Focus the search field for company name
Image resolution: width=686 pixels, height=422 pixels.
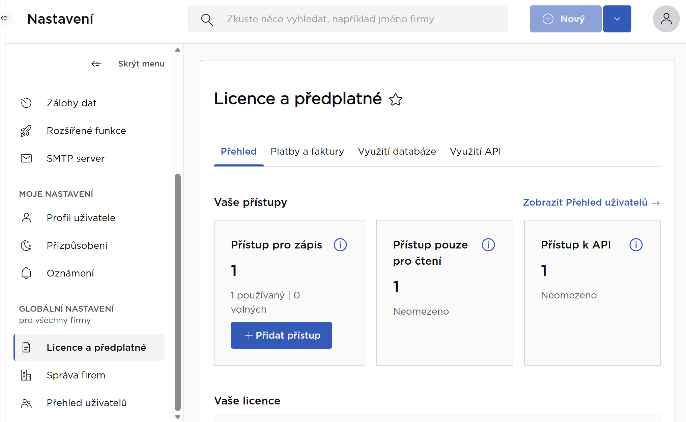(348, 19)
